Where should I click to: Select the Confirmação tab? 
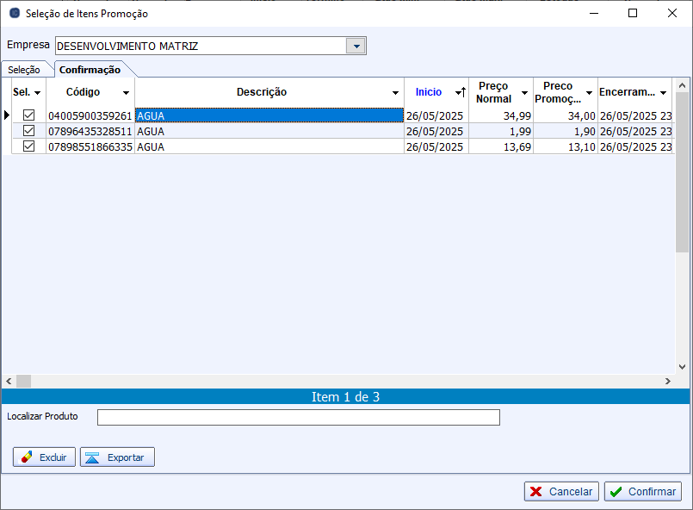[x=90, y=70]
